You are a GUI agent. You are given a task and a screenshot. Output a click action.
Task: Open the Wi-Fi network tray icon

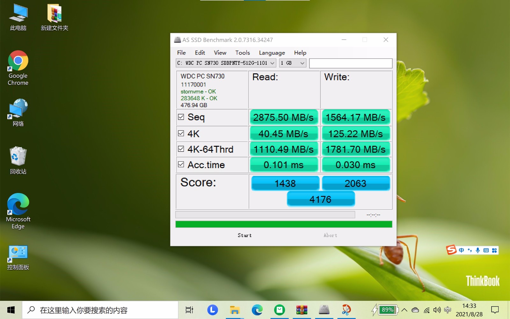pyautogui.click(x=426, y=310)
